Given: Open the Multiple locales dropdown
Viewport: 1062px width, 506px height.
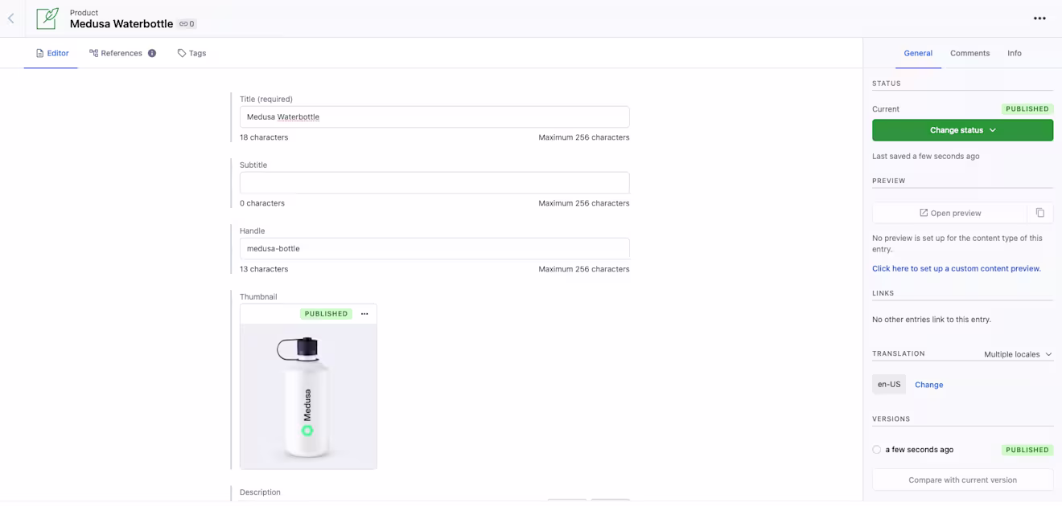Looking at the screenshot, I should (x=1018, y=354).
